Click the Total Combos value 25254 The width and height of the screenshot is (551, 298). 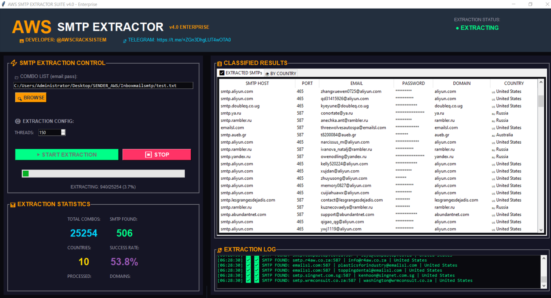click(x=84, y=233)
